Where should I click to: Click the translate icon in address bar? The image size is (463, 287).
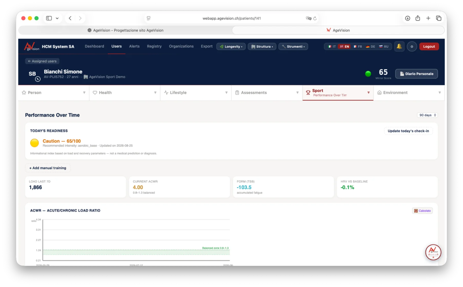(x=308, y=18)
